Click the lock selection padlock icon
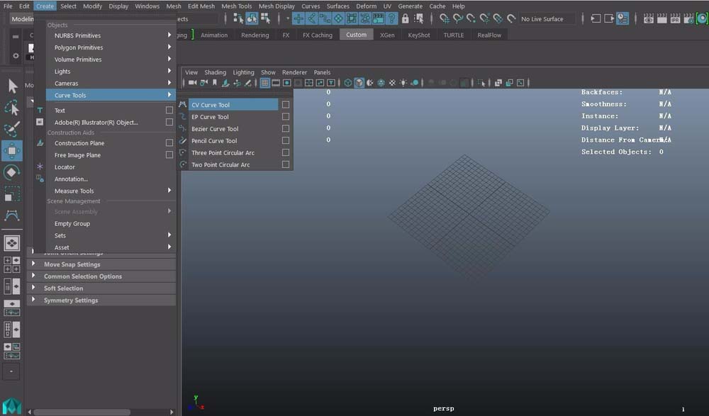This screenshot has height=416, width=709. click(406, 18)
